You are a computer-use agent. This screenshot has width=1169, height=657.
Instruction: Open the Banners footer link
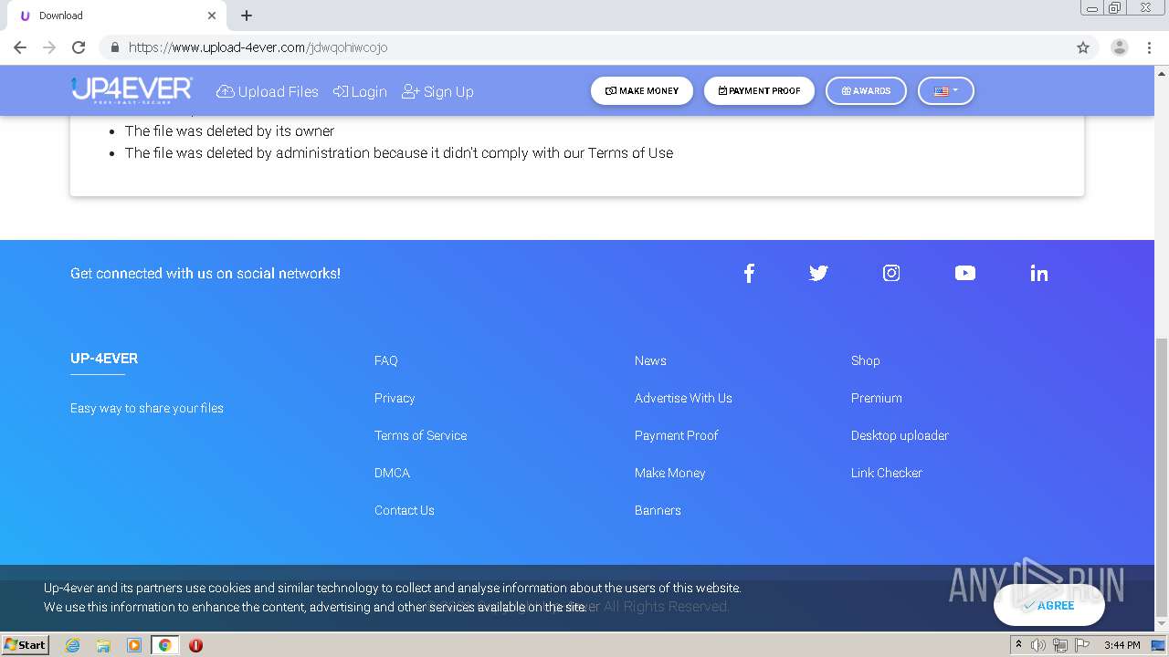pos(658,510)
